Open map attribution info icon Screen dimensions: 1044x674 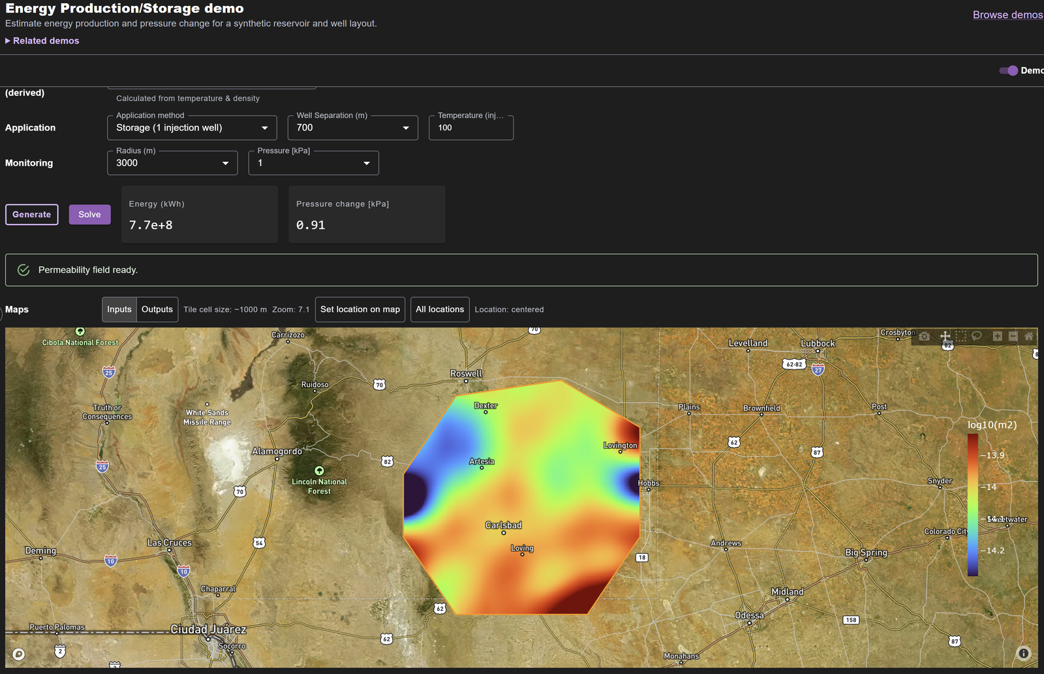[1024, 653]
